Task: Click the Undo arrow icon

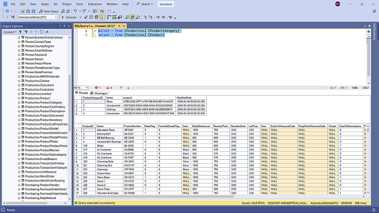Action: pos(75,11)
